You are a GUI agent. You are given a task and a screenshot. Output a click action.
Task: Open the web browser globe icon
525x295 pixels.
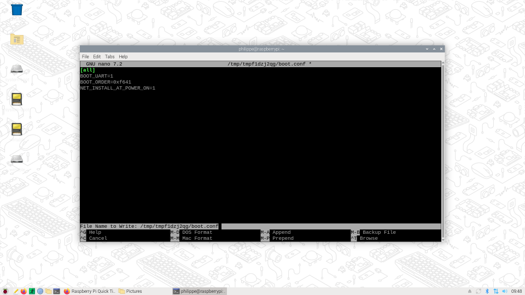pos(40,291)
